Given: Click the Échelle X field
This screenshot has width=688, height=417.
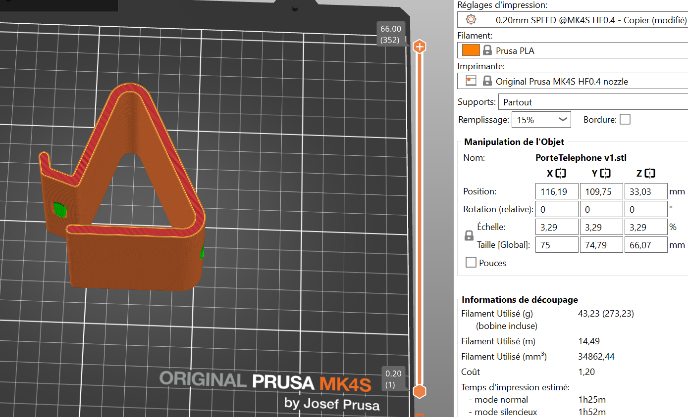Looking at the screenshot, I should (x=557, y=227).
